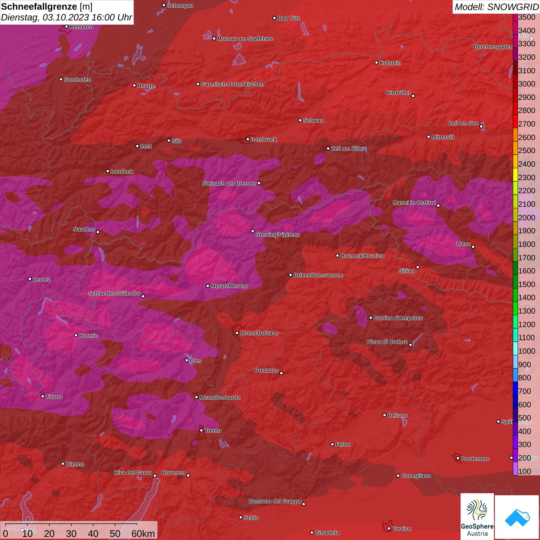Viewport: 540px width, 540px height.
Task: Click the Cittadella label
Action: click(327, 533)
